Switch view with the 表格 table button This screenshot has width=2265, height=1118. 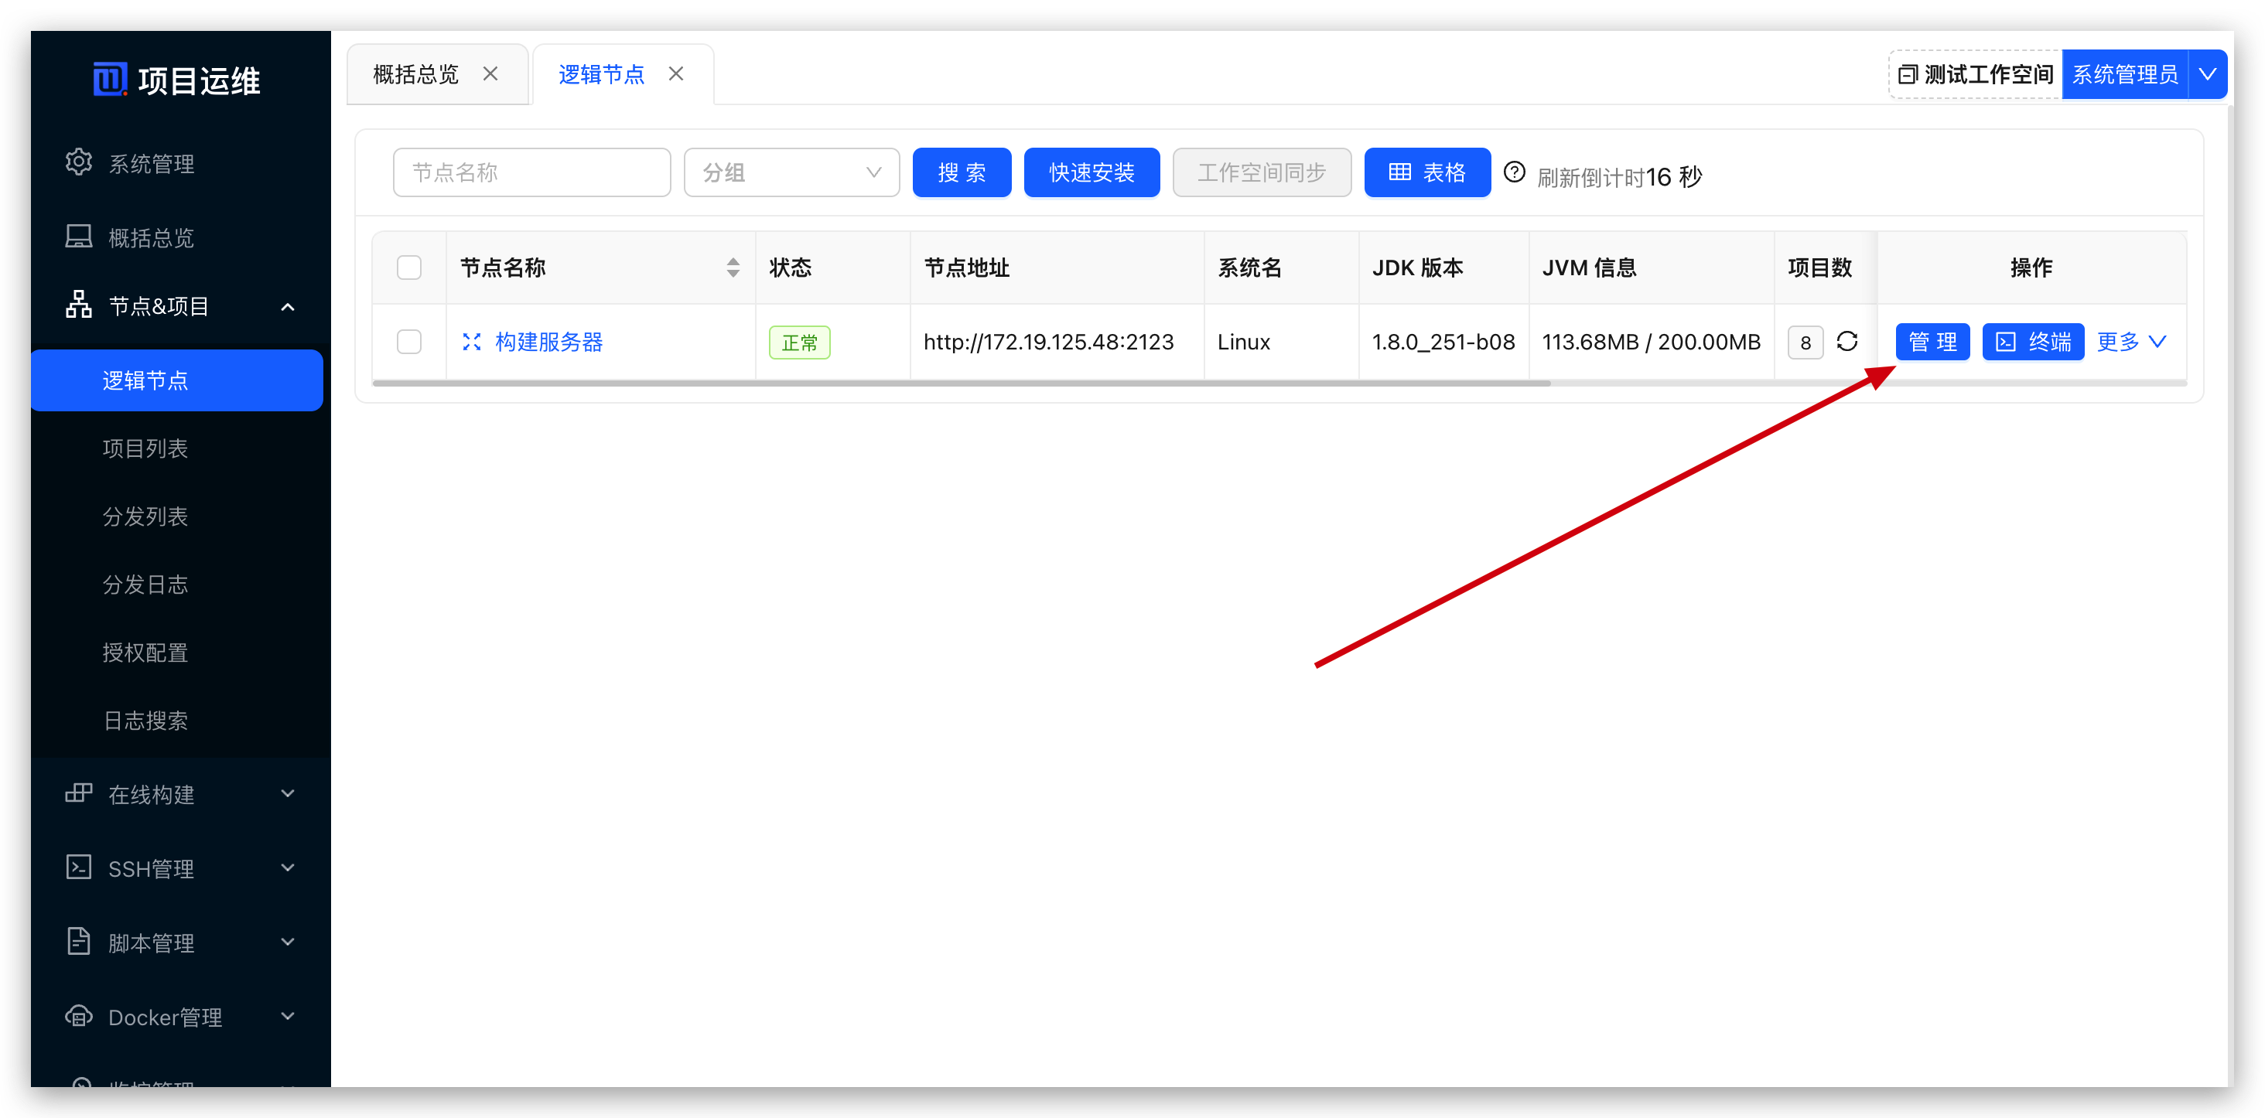click(x=1427, y=172)
